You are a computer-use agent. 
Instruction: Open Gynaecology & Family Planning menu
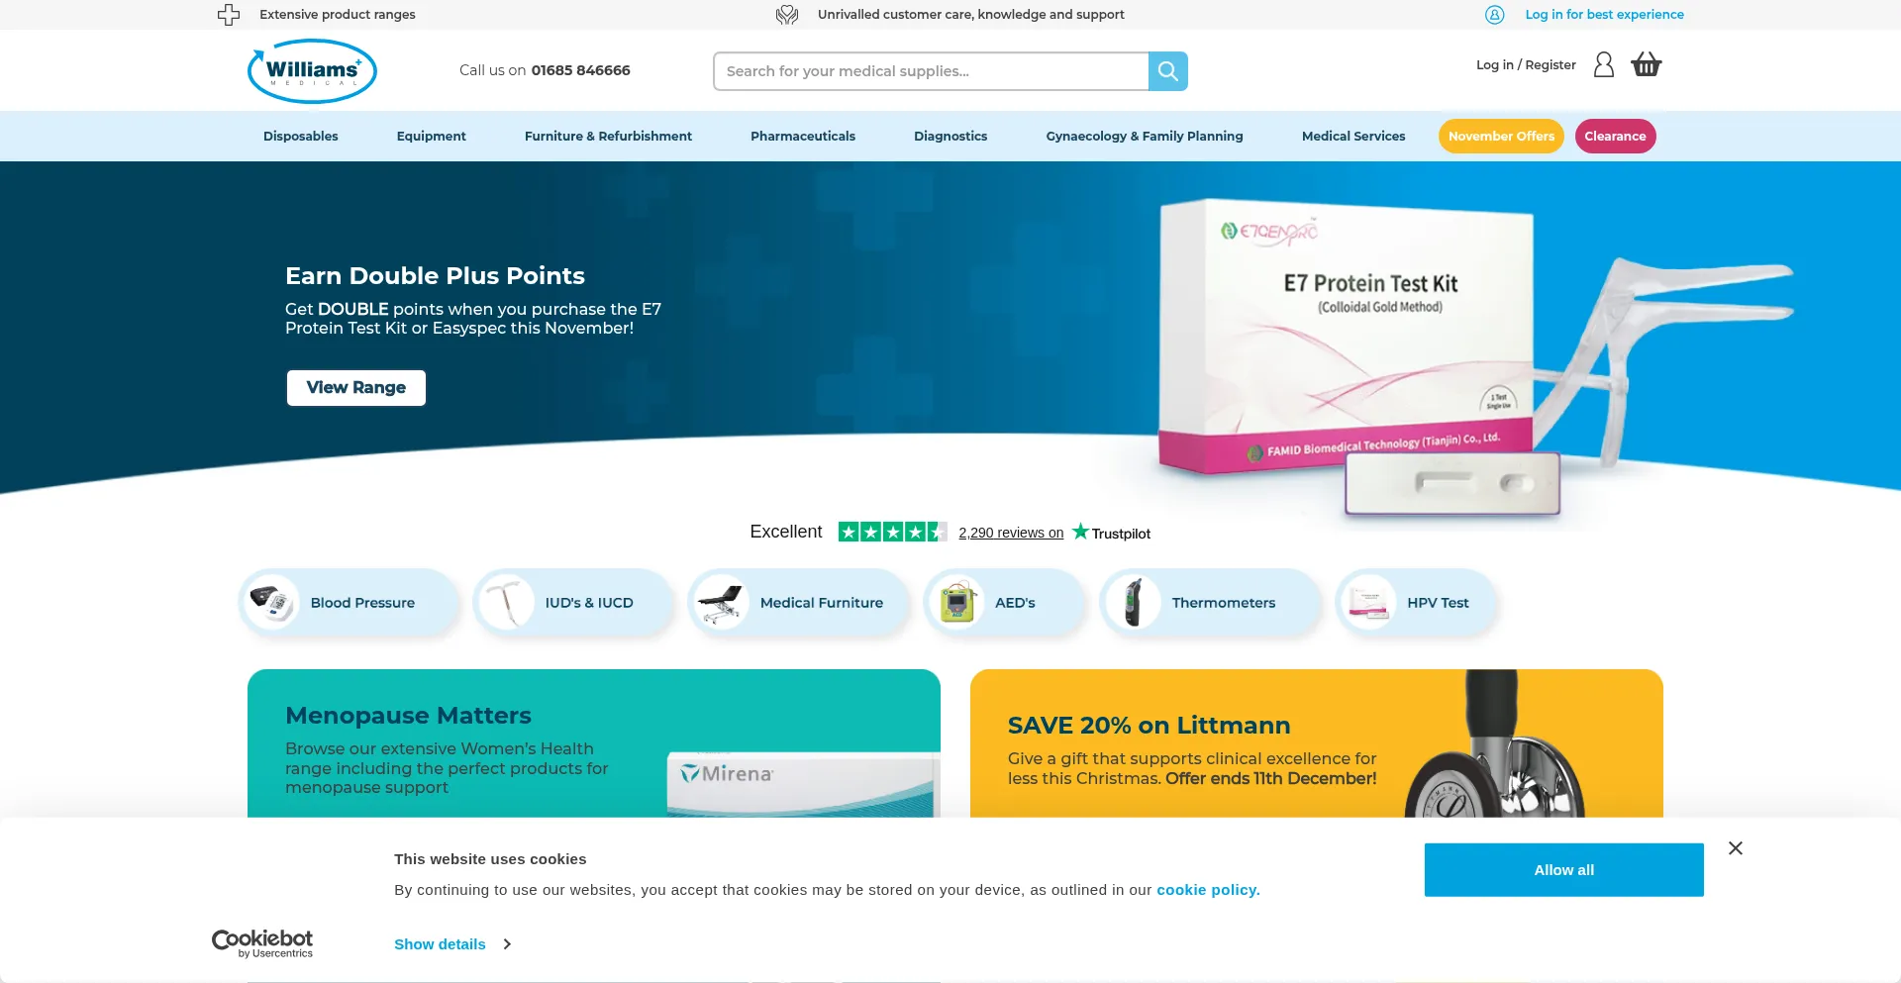[x=1145, y=136]
